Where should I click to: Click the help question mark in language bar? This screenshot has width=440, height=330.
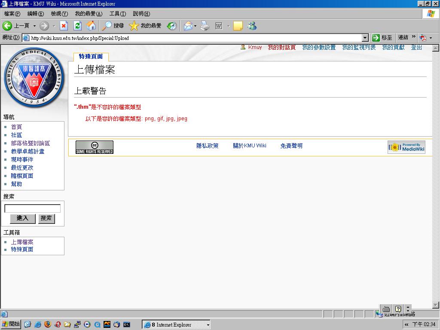coord(398,309)
